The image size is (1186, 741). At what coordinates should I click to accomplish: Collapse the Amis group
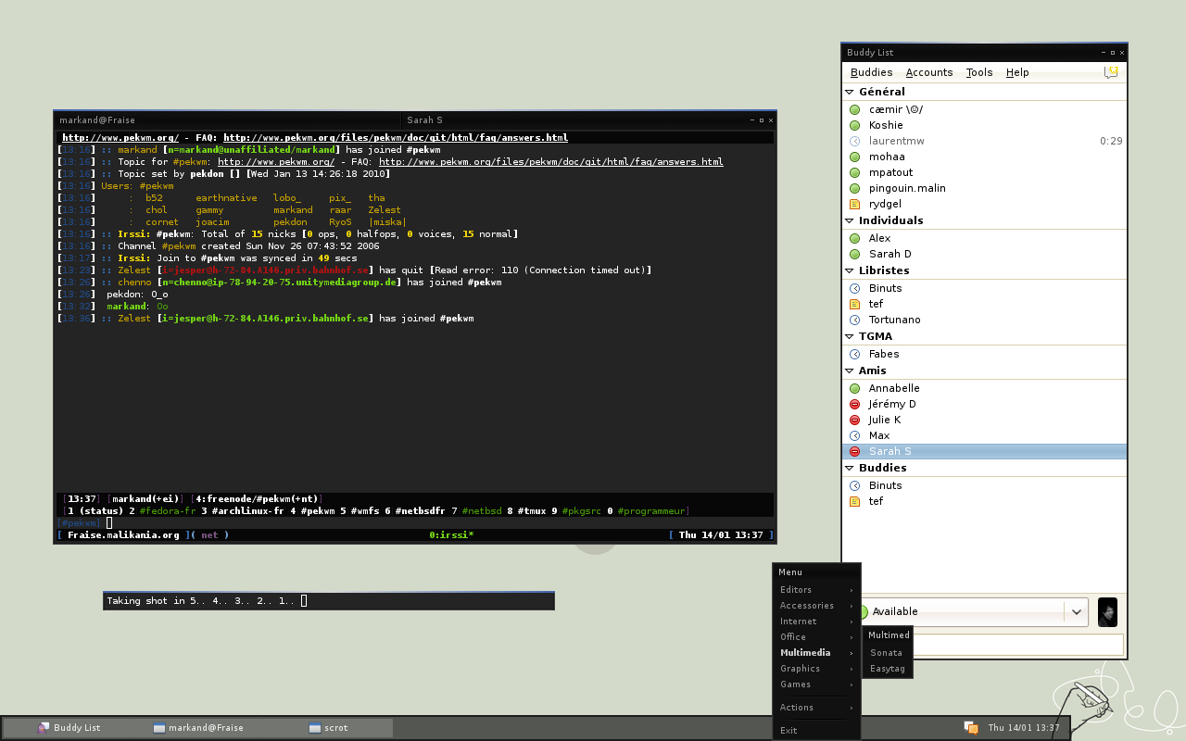pyautogui.click(x=849, y=370)
